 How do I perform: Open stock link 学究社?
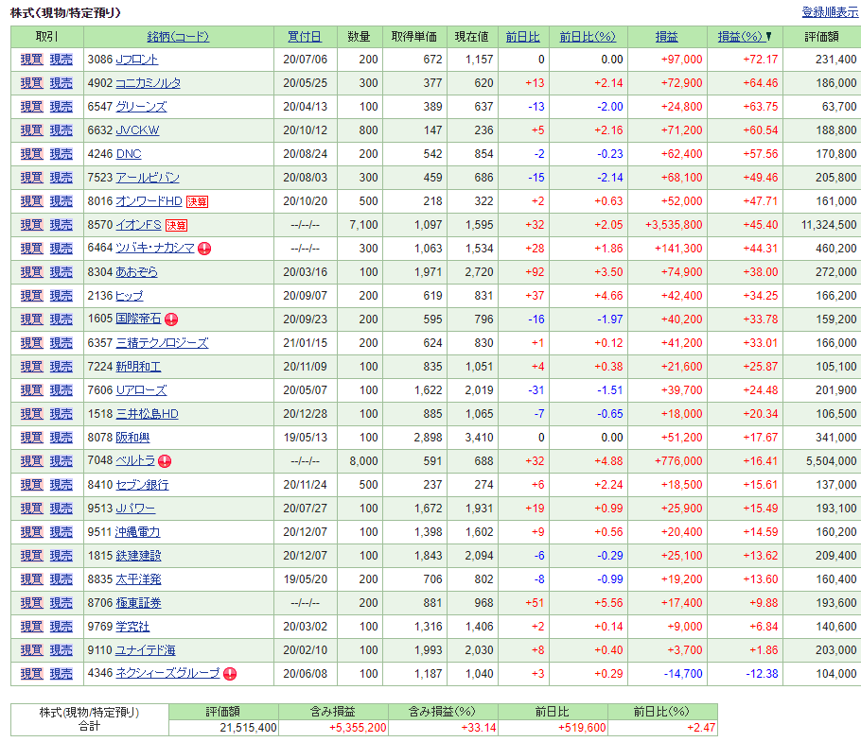click(132, 625)
